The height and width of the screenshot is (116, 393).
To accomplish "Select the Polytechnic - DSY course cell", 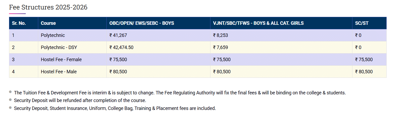I will point(59,47).
